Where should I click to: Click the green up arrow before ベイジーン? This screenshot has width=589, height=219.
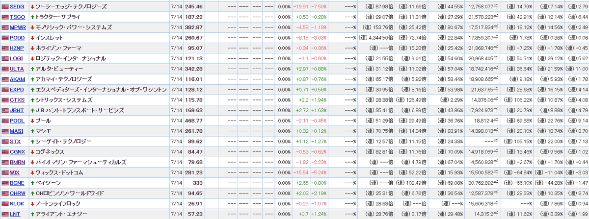32,183
